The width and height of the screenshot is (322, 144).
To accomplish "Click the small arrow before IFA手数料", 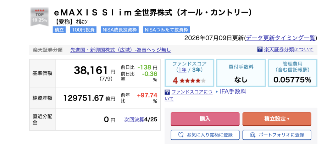I will (x=217, y=92).
